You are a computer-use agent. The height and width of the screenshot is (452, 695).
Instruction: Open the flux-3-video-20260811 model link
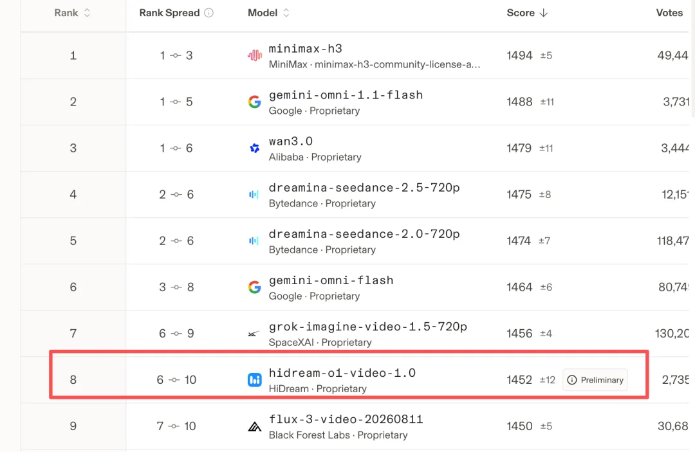pos(346,419)
